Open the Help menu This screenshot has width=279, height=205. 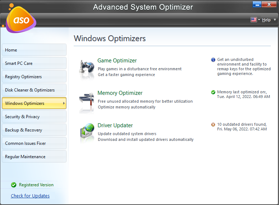click(266, 20)
